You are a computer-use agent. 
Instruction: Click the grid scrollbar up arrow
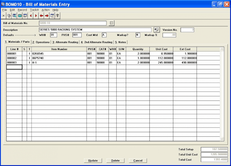[222, 49]
